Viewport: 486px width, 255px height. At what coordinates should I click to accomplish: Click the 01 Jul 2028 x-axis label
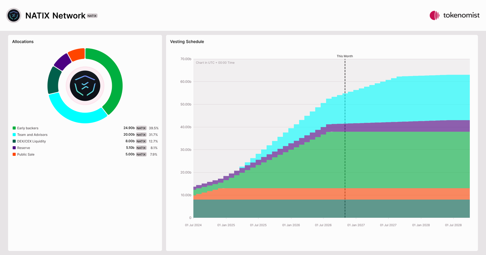[x=454, y=225]
